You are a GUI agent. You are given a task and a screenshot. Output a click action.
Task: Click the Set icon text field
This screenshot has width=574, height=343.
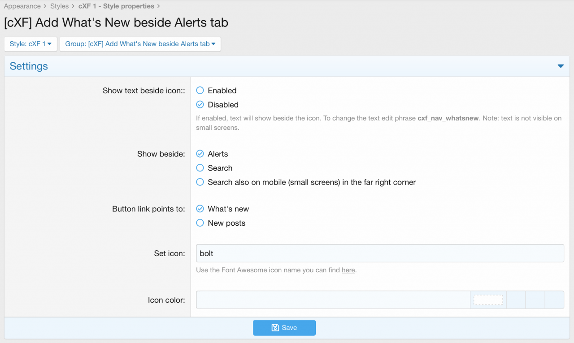pyautogui.click(x=379, y=253)
